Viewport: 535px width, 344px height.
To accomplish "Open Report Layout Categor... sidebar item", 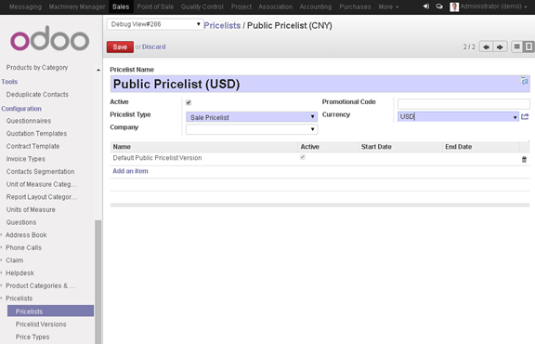I will [x=42, y=197].
